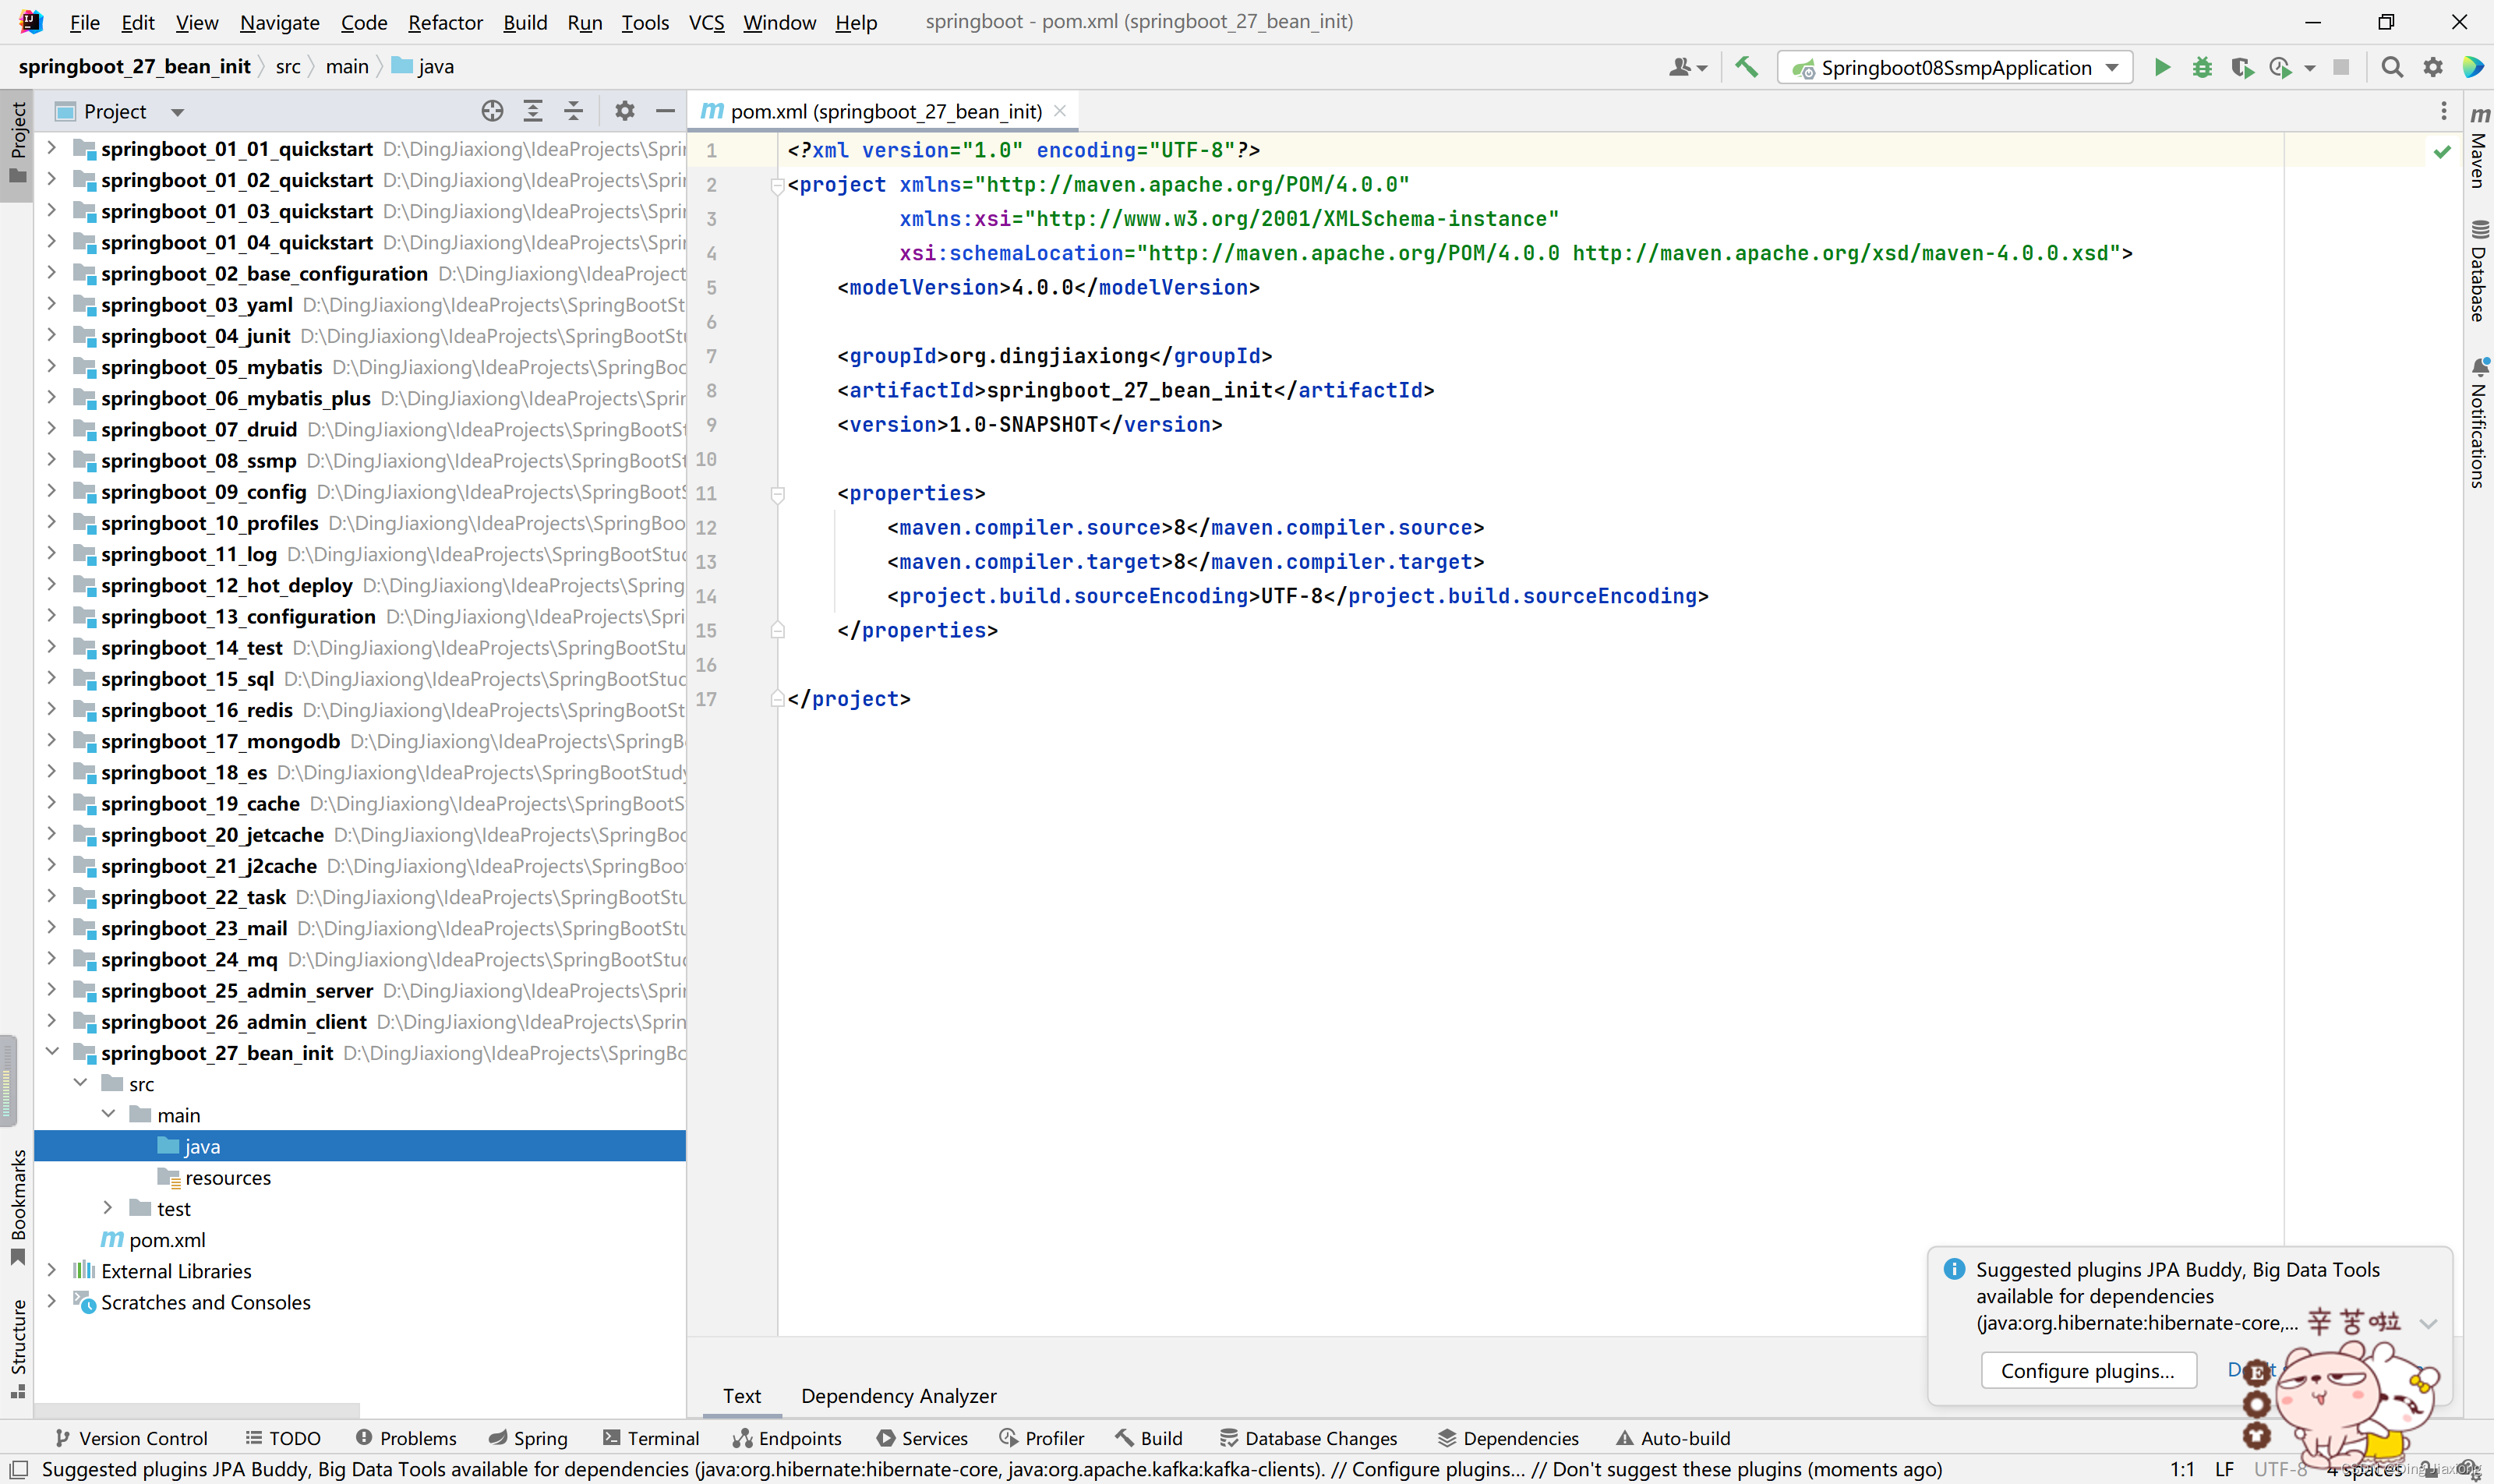Open the VCS menu
The height and width of the screenshot is (1484, 2494).
coord(706,22)
